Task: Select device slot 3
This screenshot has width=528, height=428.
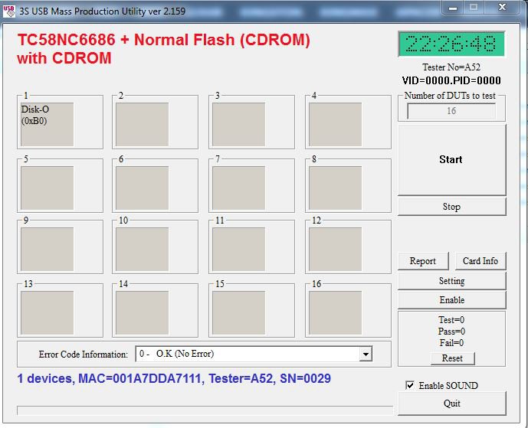Action: [x=238, y=124]
